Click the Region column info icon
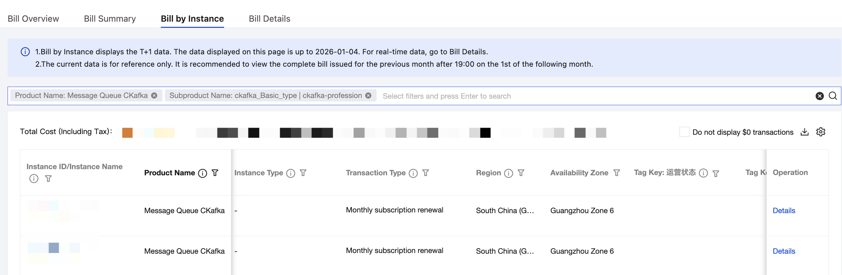The height and width of the screenshot is (275, 842). (x=508, y=173)
